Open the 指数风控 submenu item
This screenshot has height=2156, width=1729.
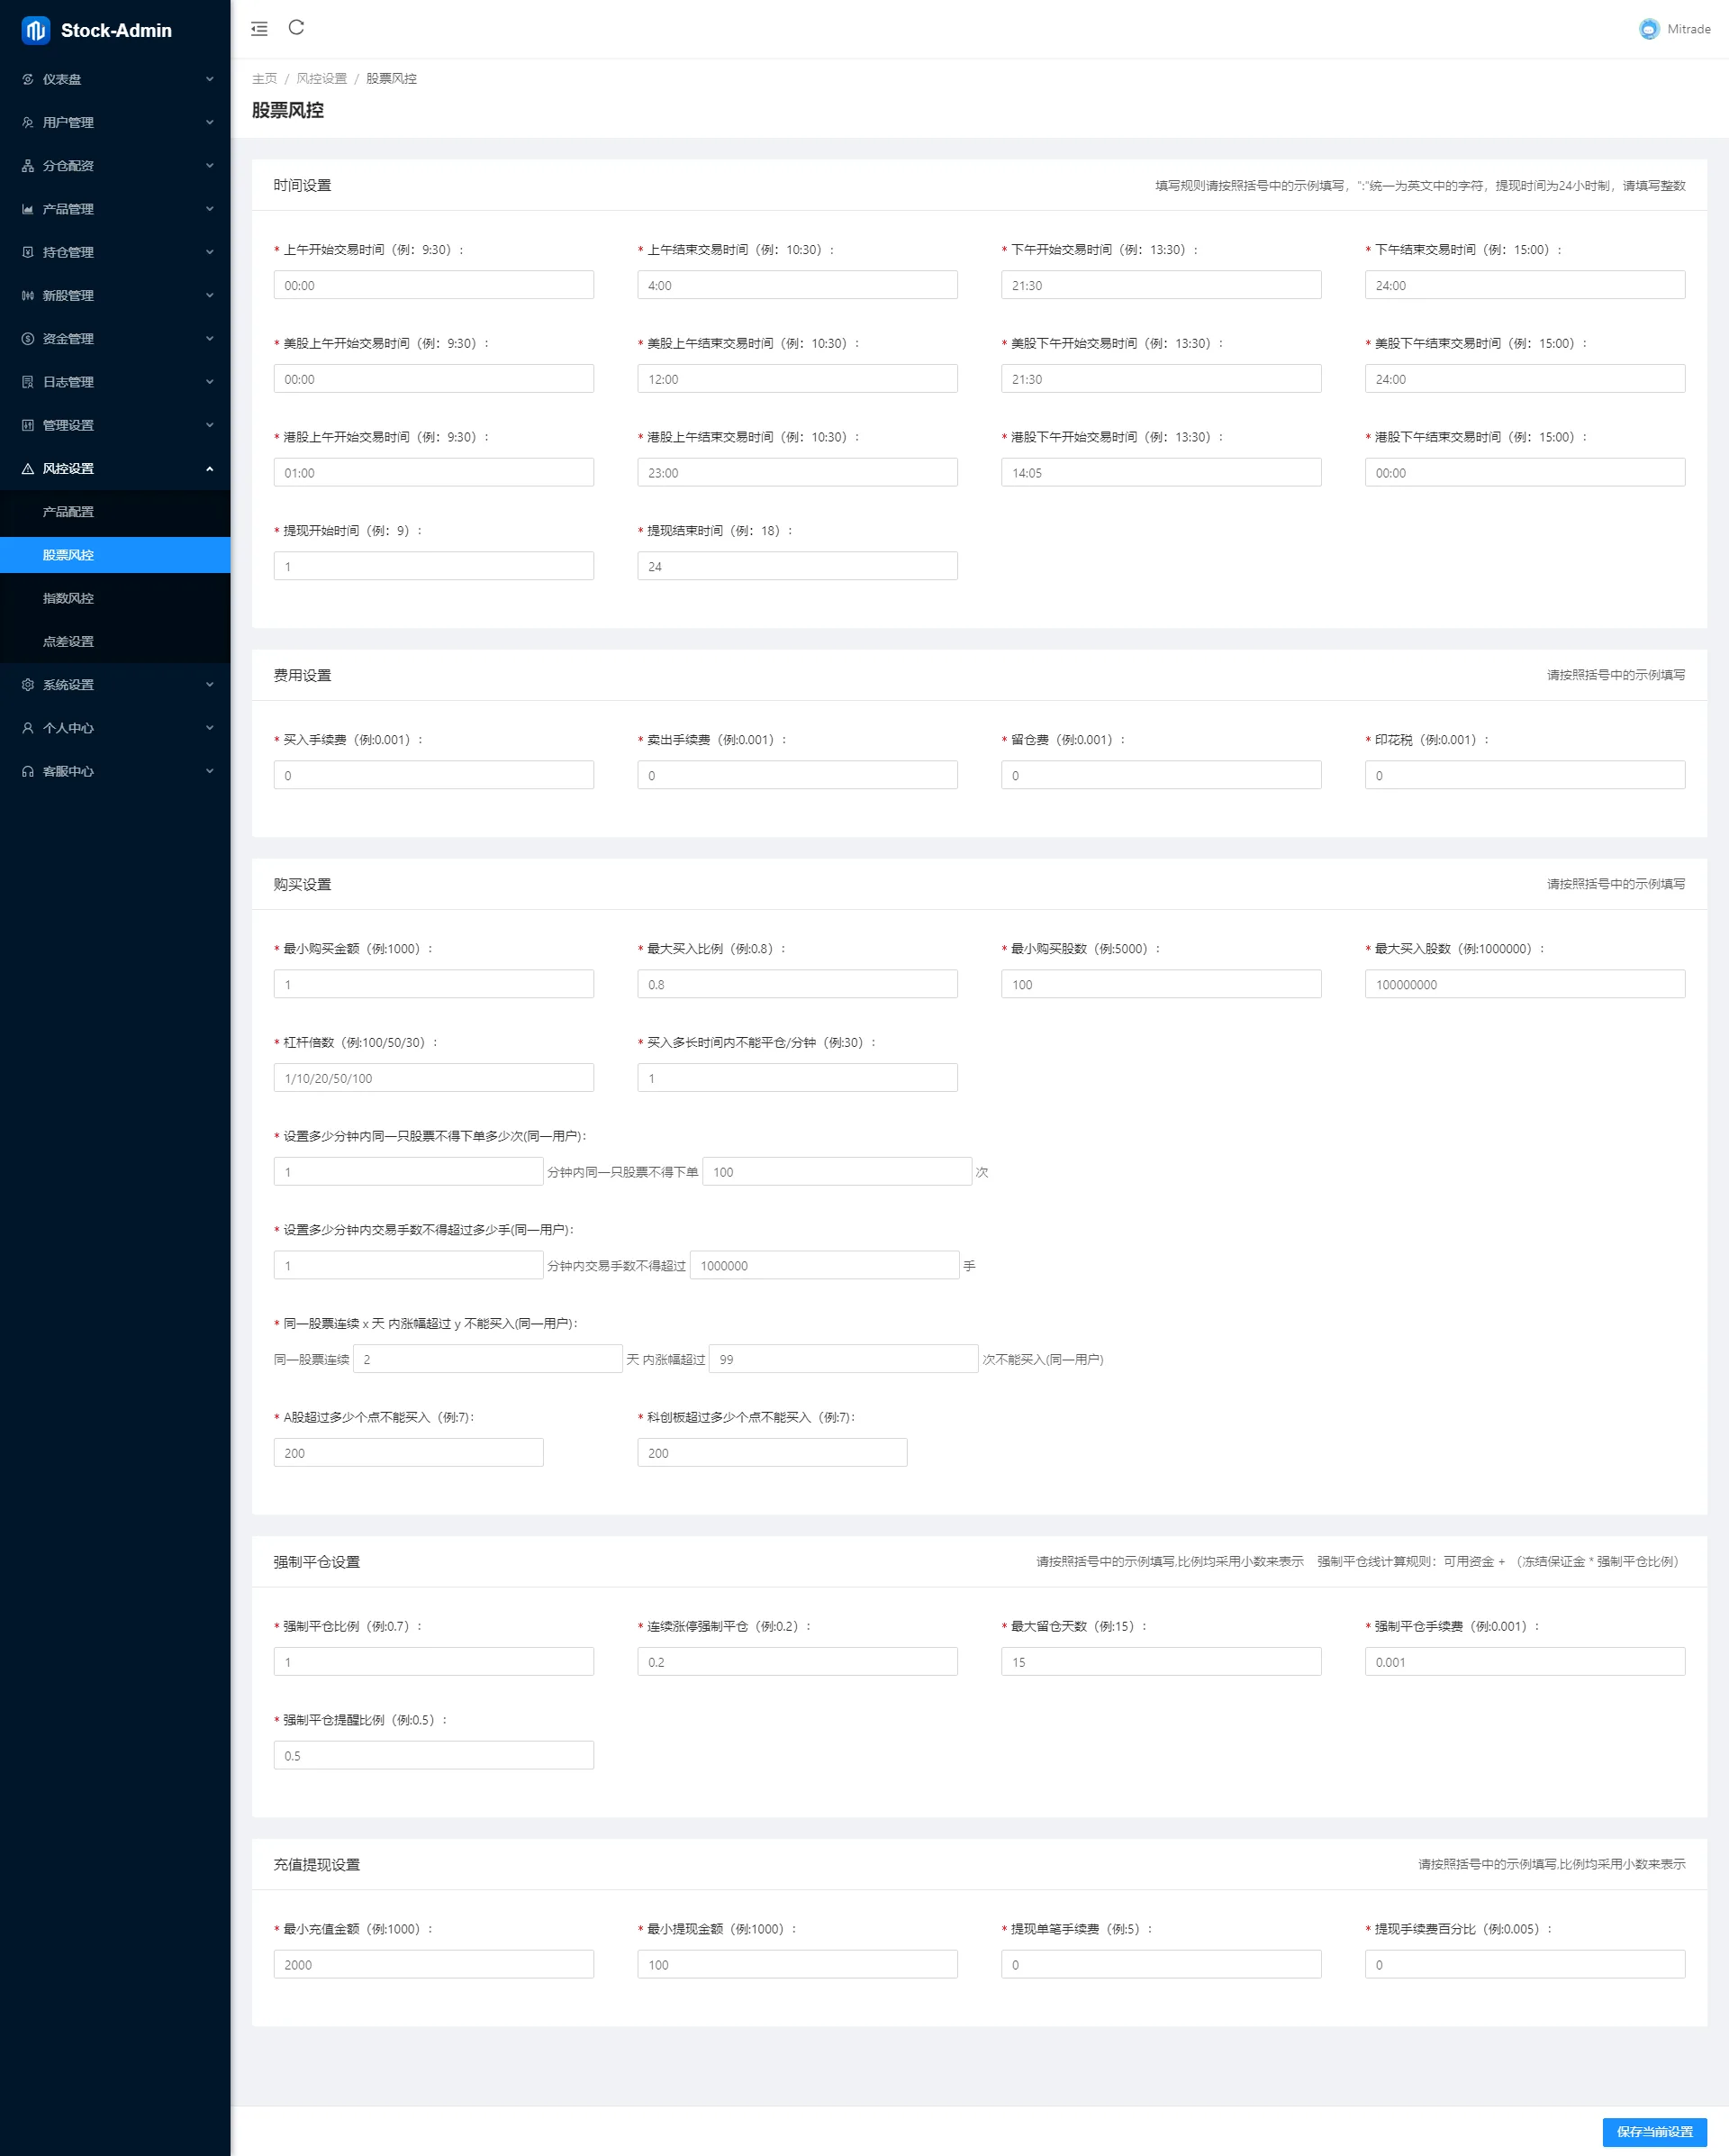pos(68,598)
